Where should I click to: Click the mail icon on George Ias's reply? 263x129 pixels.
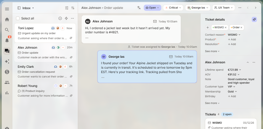tap(171, 57)
